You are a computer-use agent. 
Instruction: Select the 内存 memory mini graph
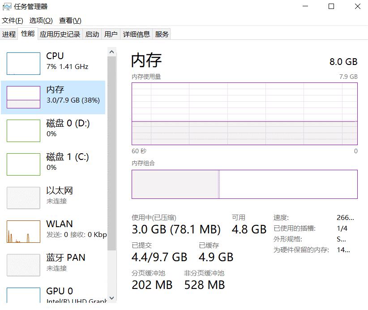point(23,97)
